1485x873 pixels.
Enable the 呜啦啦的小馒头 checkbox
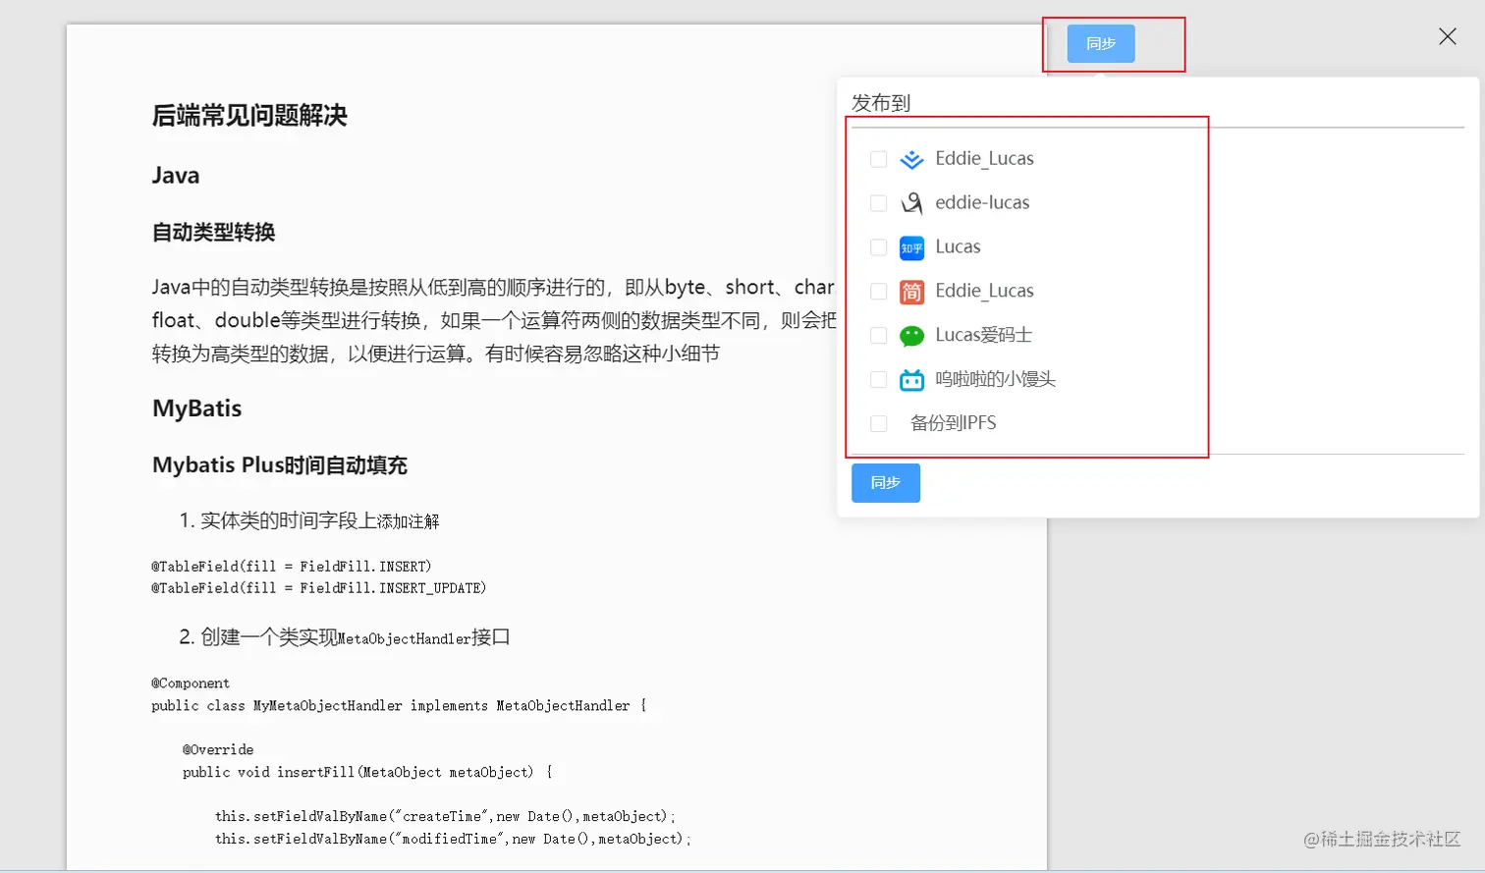click(x=879, y=380)
